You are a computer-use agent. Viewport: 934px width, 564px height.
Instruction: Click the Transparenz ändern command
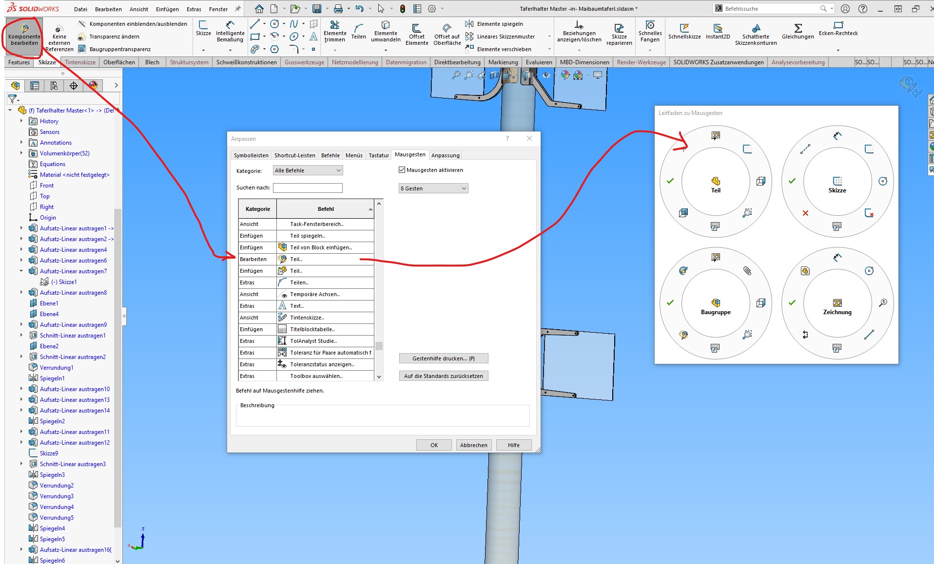click(109, 37)
